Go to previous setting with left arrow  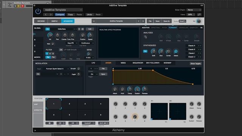pos(46,14)
